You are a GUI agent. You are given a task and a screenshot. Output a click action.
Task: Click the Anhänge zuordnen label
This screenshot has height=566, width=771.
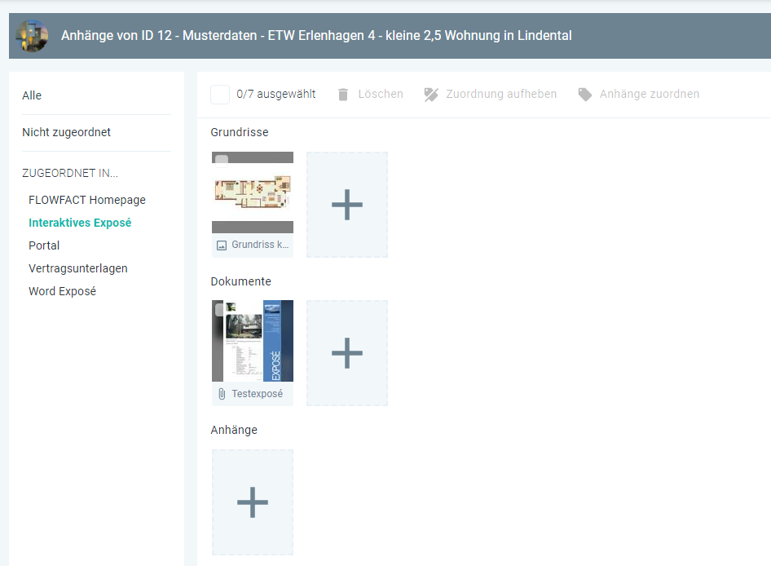(650, 94)
